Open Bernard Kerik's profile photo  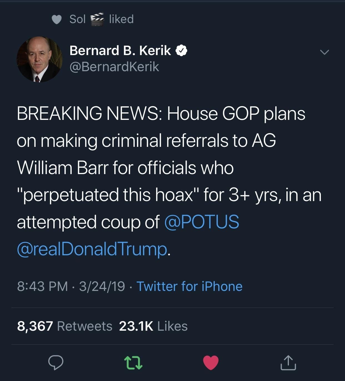39,59
